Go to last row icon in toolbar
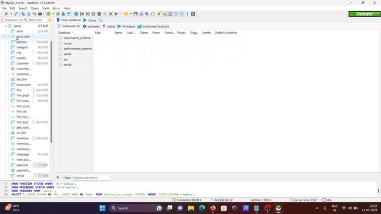The width and height of the screenshot is (381, 214). [x=88, y=14]
